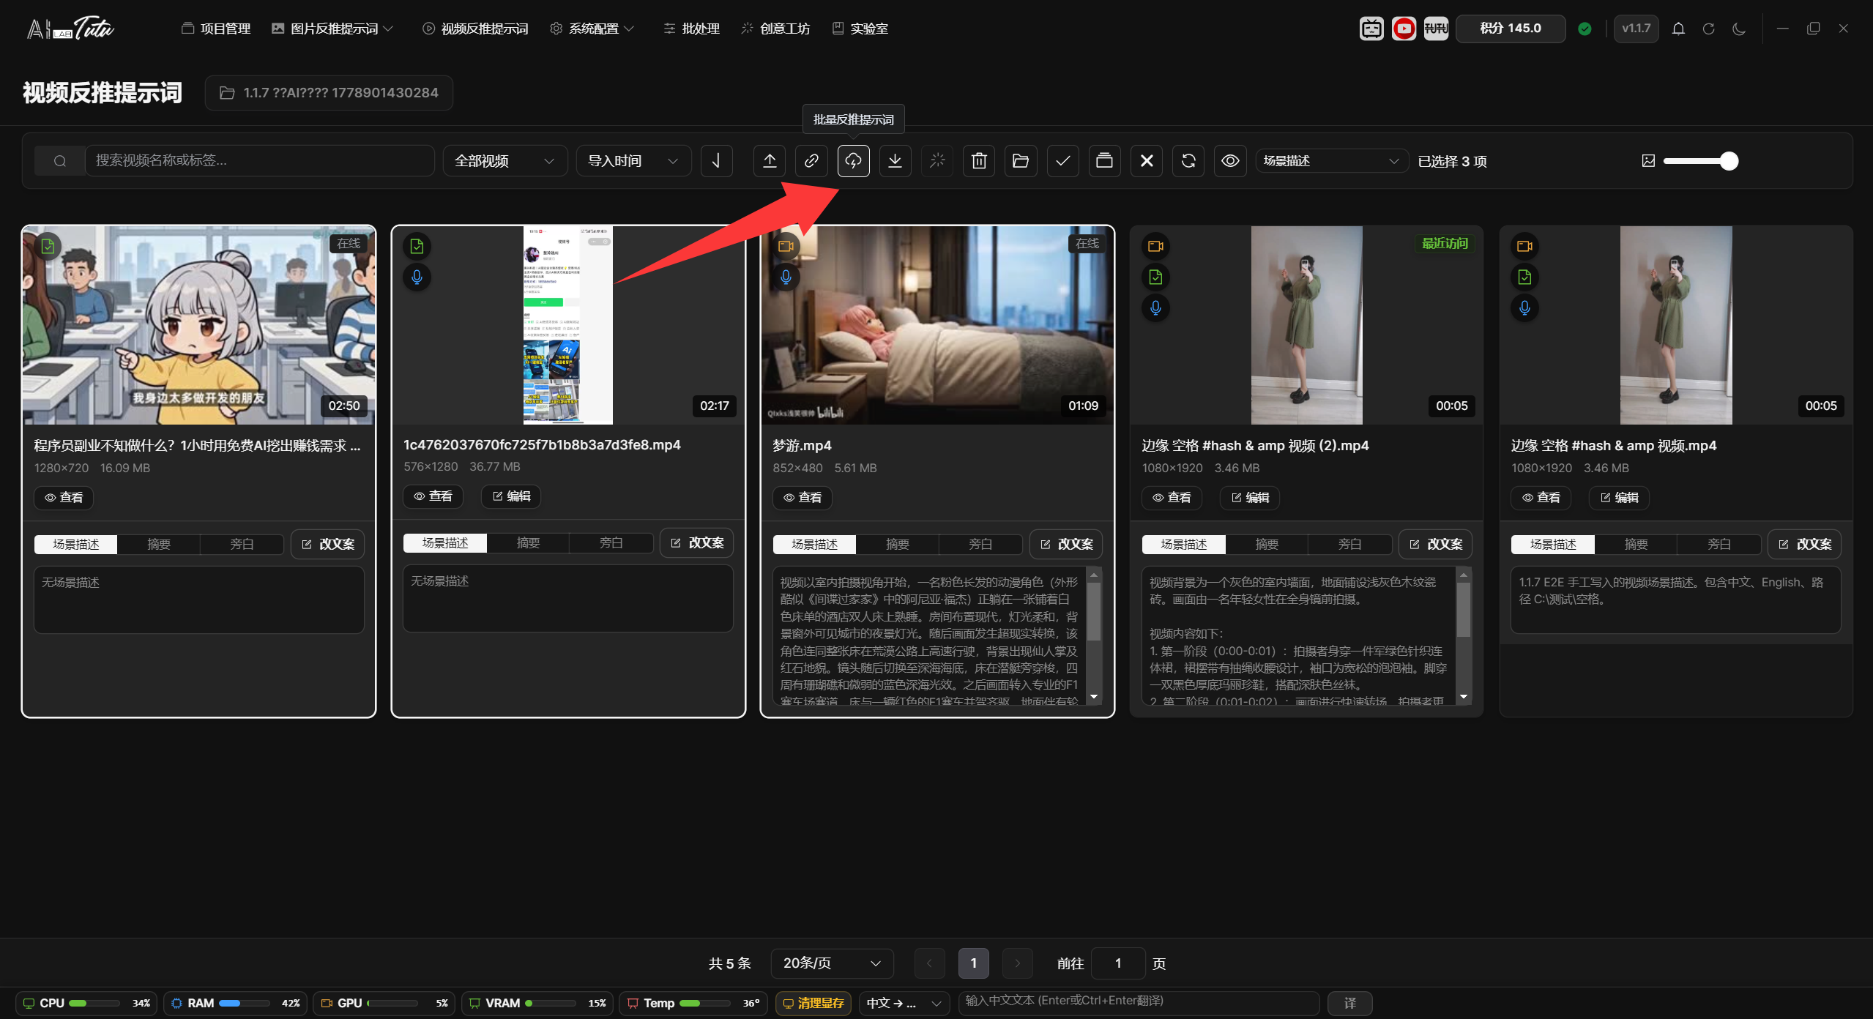Image resolution: width=1873 pixels, height=1019 pixels.
Task: Click the TUTU icon in title bar
Action: point(1436,29)
